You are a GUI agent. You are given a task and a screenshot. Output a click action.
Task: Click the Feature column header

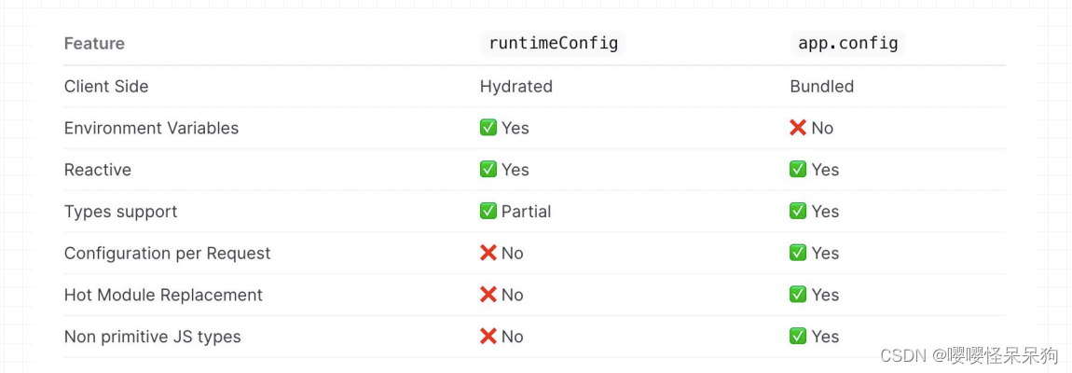point(94,44)
